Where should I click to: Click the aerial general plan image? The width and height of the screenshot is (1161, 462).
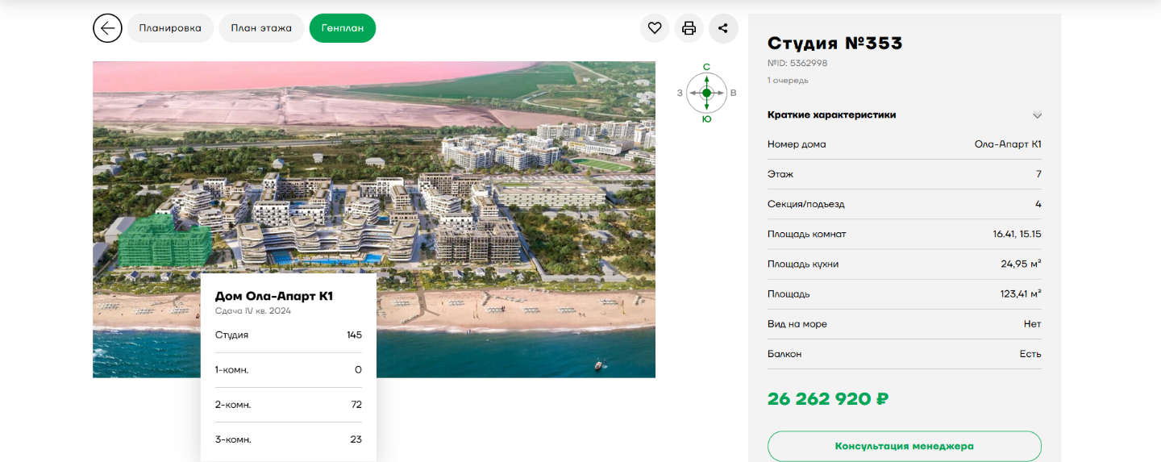tap(374, 219)
